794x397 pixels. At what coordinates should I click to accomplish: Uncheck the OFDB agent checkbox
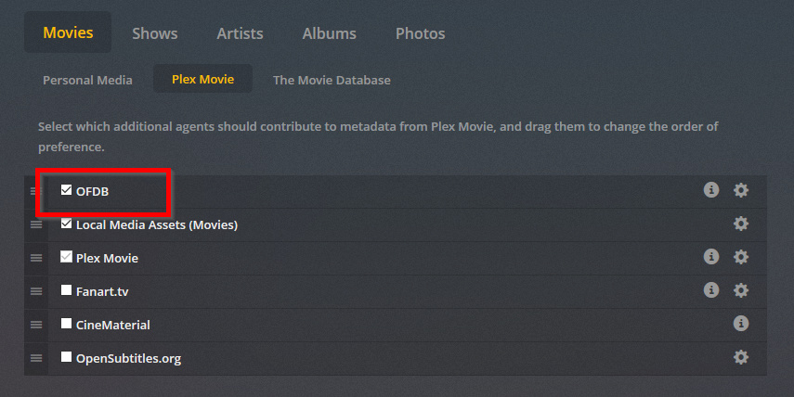pos(66,190)
